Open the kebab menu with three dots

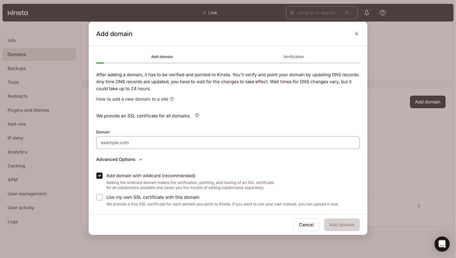[x=418, y=205]
